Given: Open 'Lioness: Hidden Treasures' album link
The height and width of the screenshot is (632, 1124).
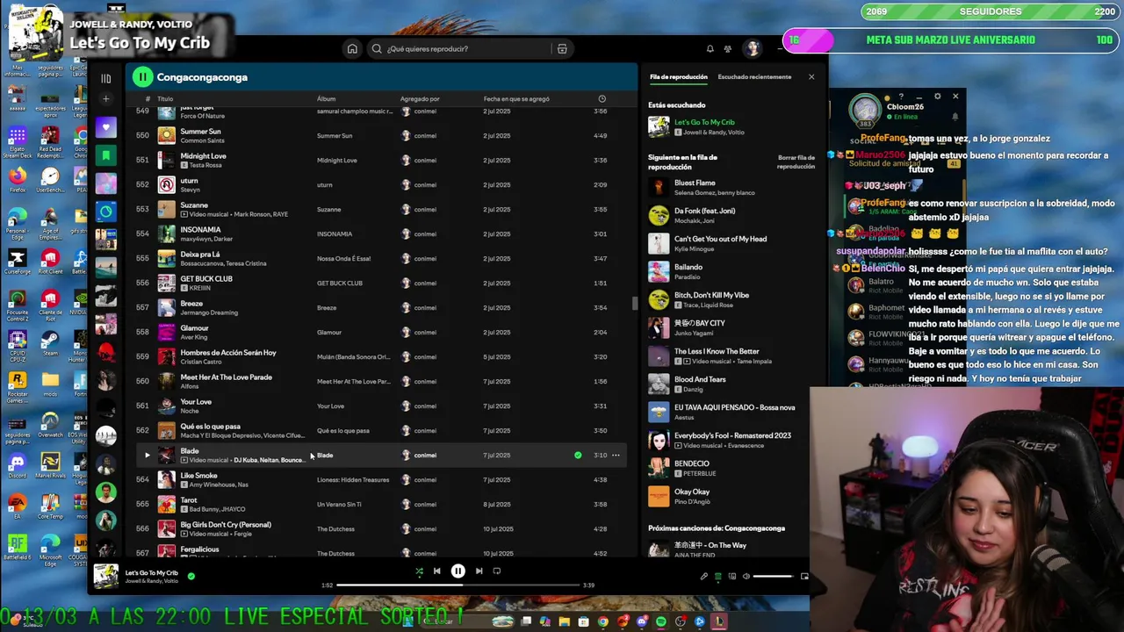Looking at the screenshot, I should (353, 480).
